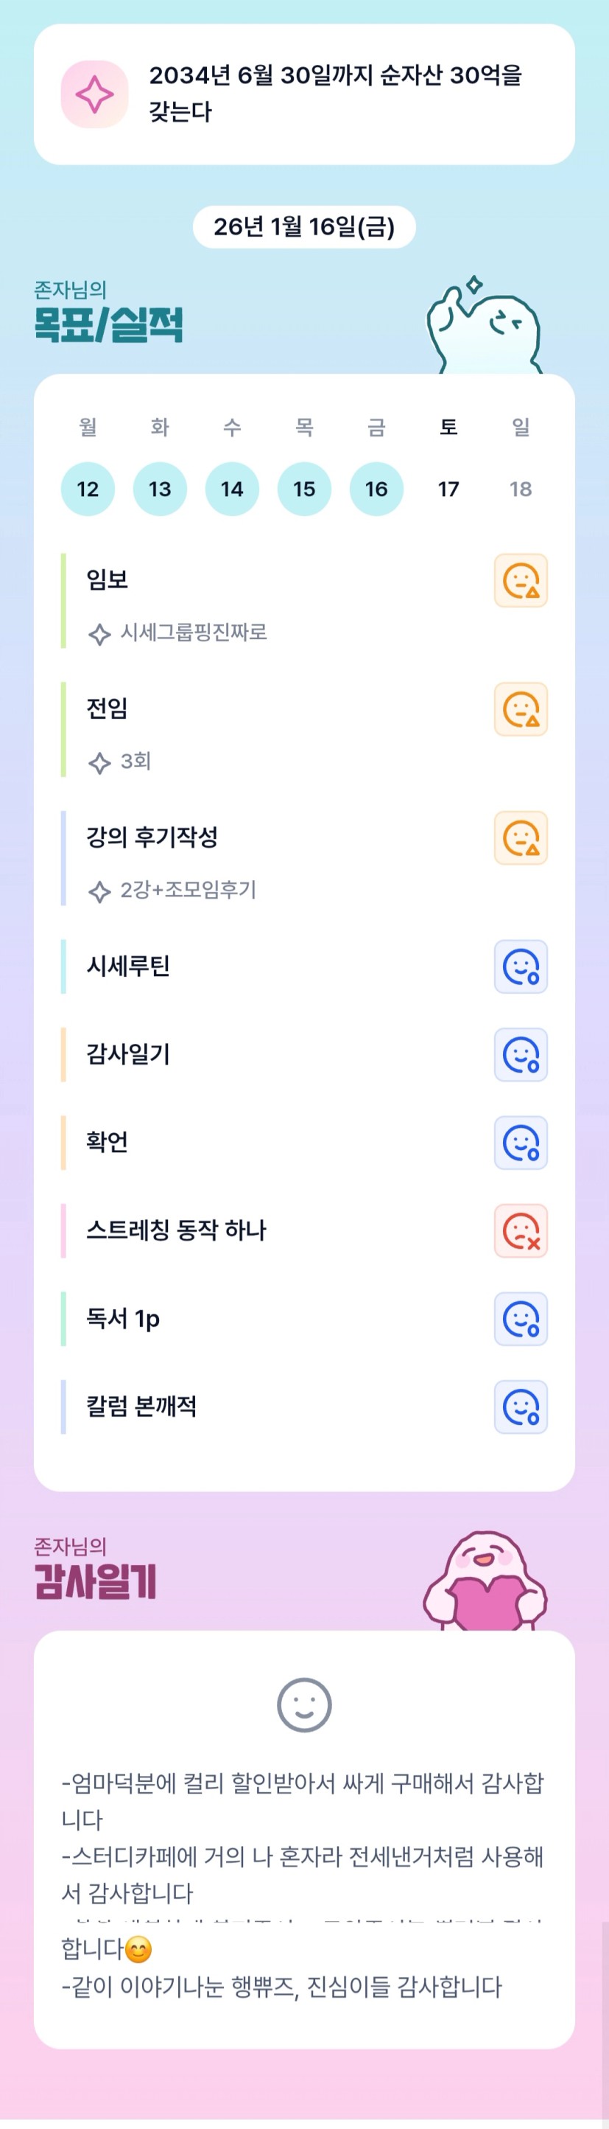Click the 임보 orange status face icon
Screen dimensions: 609x2129
pos(521,580)
